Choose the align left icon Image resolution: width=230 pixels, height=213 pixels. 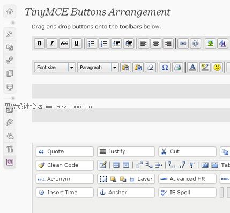pyautogui.click(x=143, y=43)
